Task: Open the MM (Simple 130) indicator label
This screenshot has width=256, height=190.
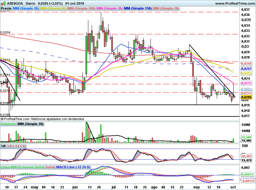Action: click(138, 9)
